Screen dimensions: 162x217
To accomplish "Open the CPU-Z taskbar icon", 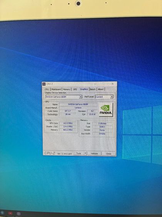I will pyautogui.click(x=18, y=214).
